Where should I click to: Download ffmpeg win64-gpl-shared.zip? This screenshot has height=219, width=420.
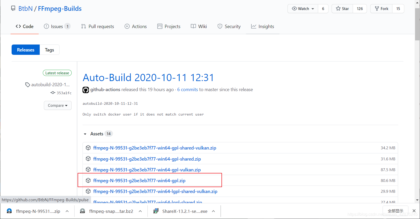pyautogui.click(x=147, y=159)
